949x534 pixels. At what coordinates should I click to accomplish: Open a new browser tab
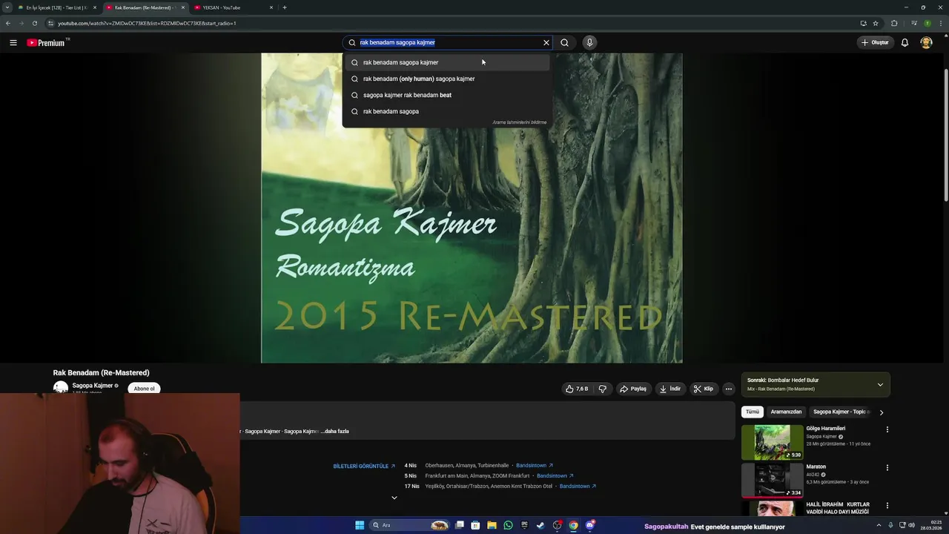[285, 7]
